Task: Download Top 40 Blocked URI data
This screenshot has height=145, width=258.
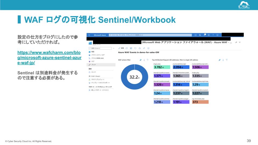Action: click(x=223, y=60)
